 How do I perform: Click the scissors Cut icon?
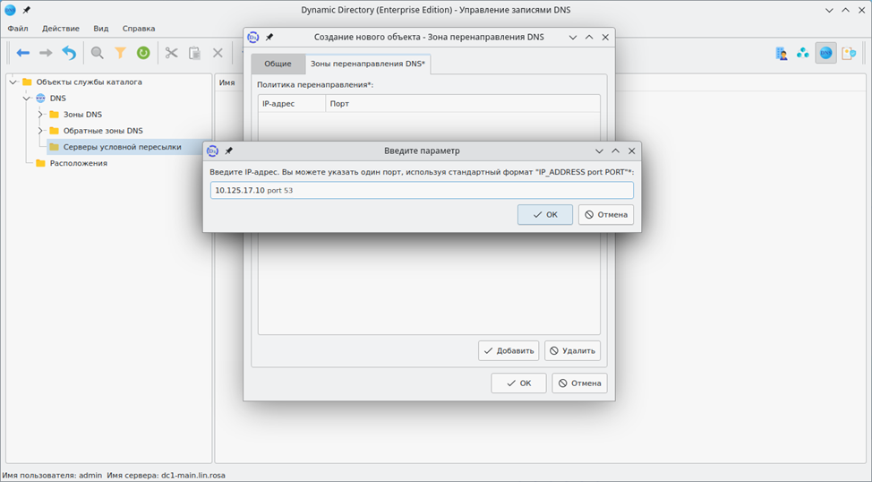click(171, 53)
